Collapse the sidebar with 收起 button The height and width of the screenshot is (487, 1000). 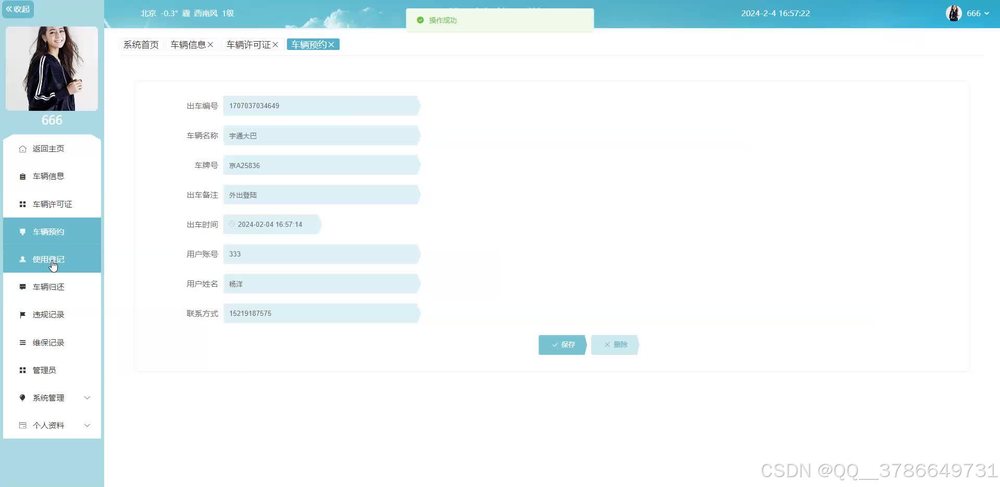point(18,9)
